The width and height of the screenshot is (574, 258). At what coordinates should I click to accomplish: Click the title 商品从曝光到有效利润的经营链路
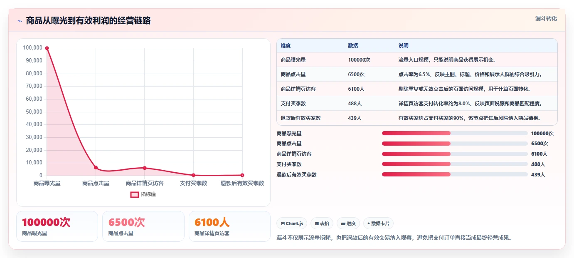88,21
